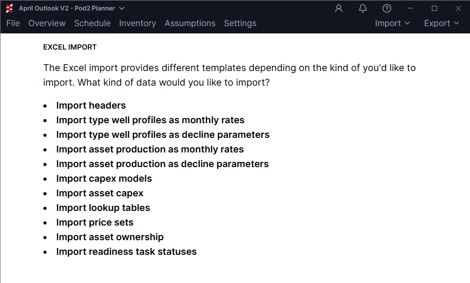Select Import lookup tables link
Viewport: 470px width, 283px height.
click(103, 208)
